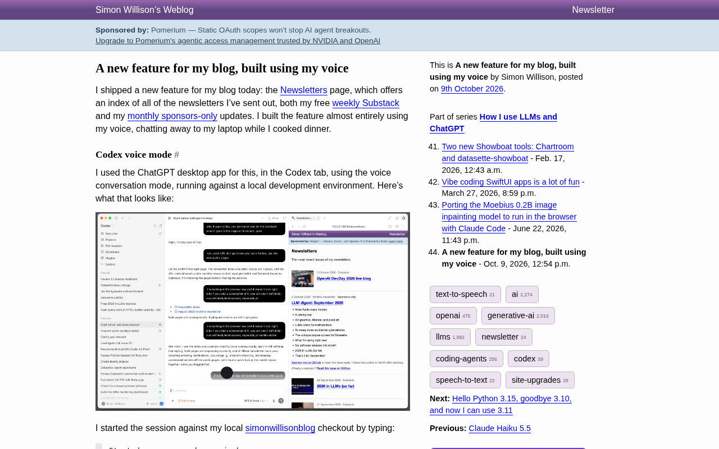Visit the simonwillisonblog repository link

(280, 428)
